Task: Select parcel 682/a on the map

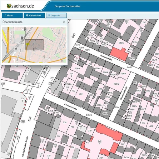Action: click(121, 43)
